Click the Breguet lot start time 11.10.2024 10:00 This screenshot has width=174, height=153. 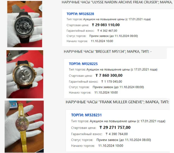pos(106,93)
